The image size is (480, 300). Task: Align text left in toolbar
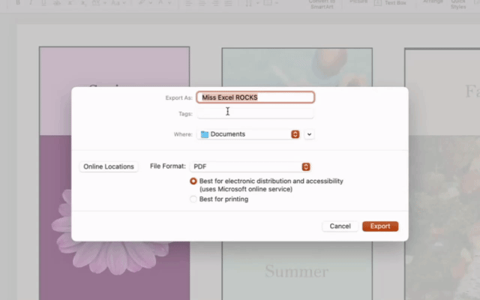[x=188, y=3]
